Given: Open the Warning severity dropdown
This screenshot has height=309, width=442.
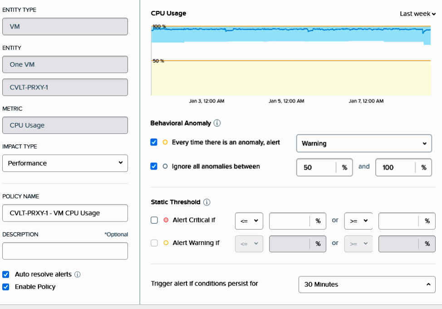Looking at the screenshot, I should click(364, 143).
